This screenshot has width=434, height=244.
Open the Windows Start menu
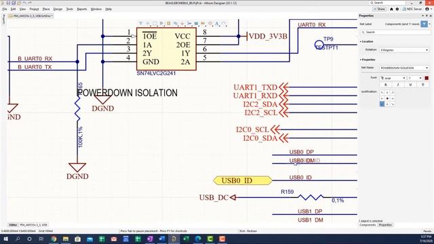coord(5,239)
